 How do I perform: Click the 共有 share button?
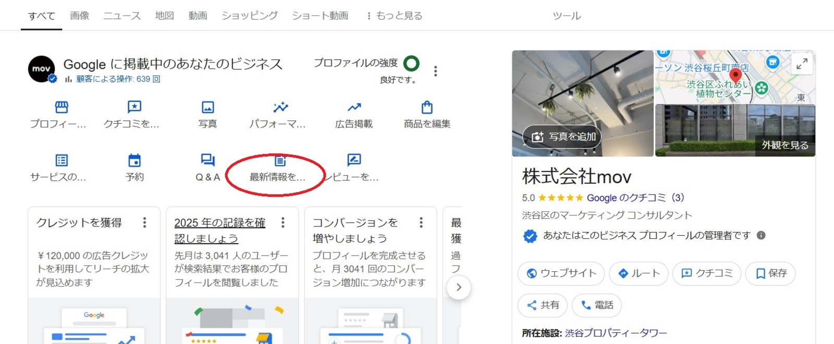coord(543,305)
